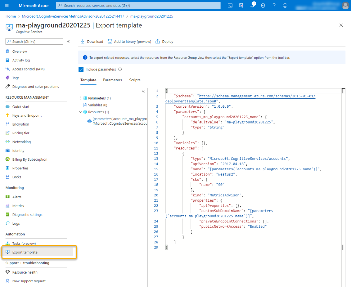Viewport: 351px width, 287px height.
Task: Click the Quick start cloud icon
Action: (x=8, y=107)
